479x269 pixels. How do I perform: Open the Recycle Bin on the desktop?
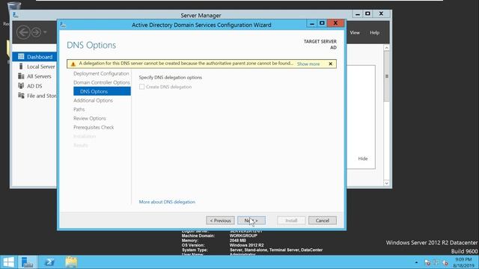tap(13, 6)
